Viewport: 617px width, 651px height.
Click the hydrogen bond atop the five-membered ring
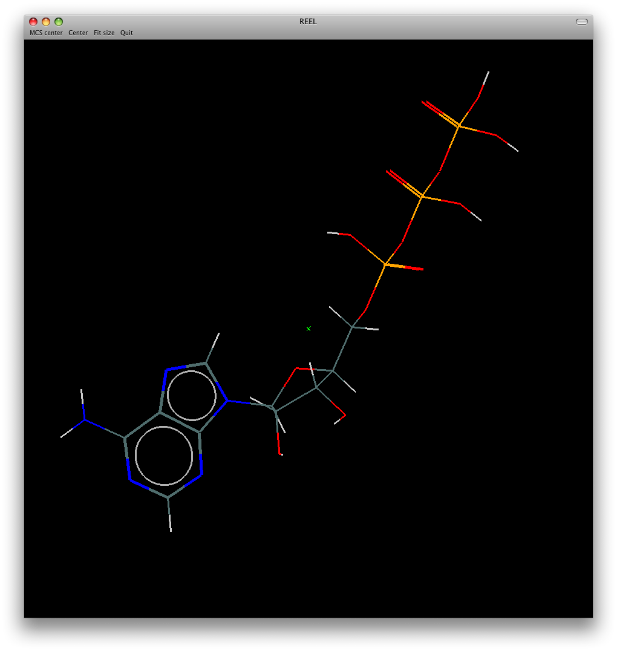[213, 347]
